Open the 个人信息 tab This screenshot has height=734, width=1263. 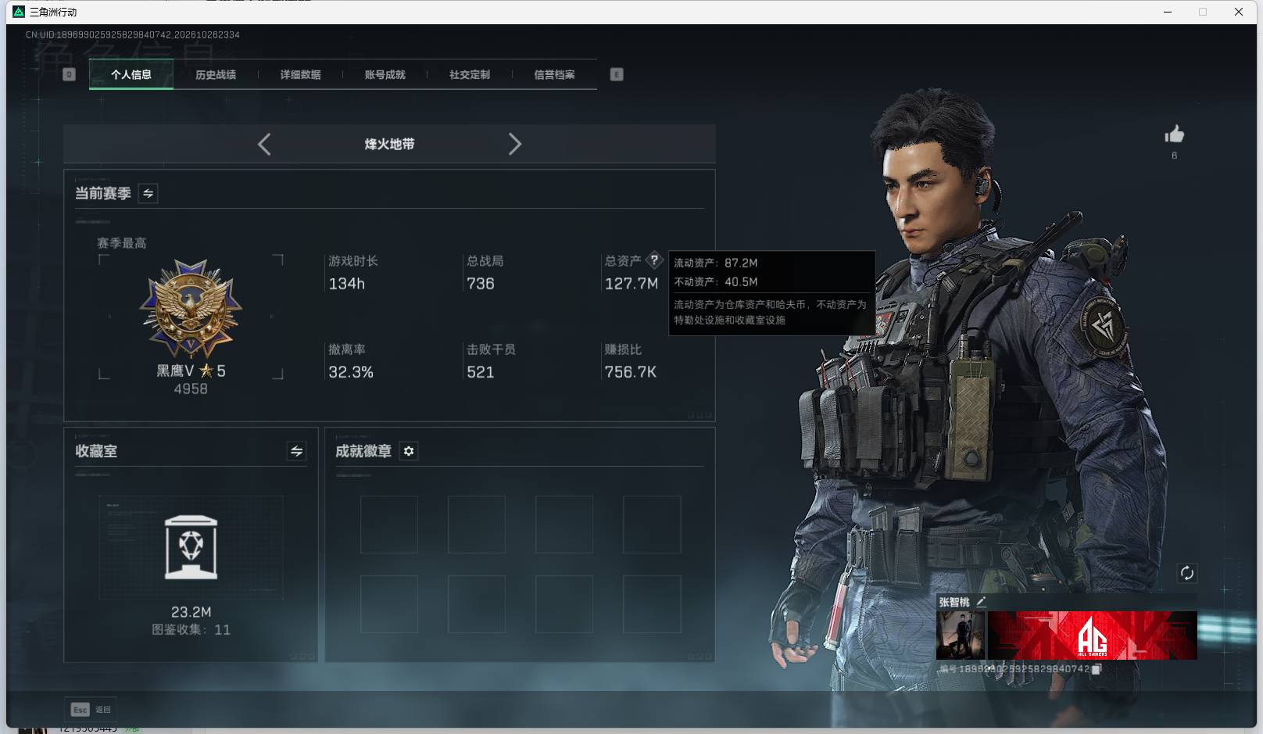pos(131,74)
